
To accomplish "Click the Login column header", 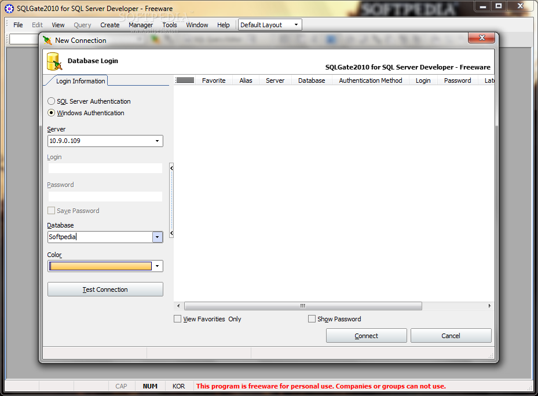I will (423, 80).
